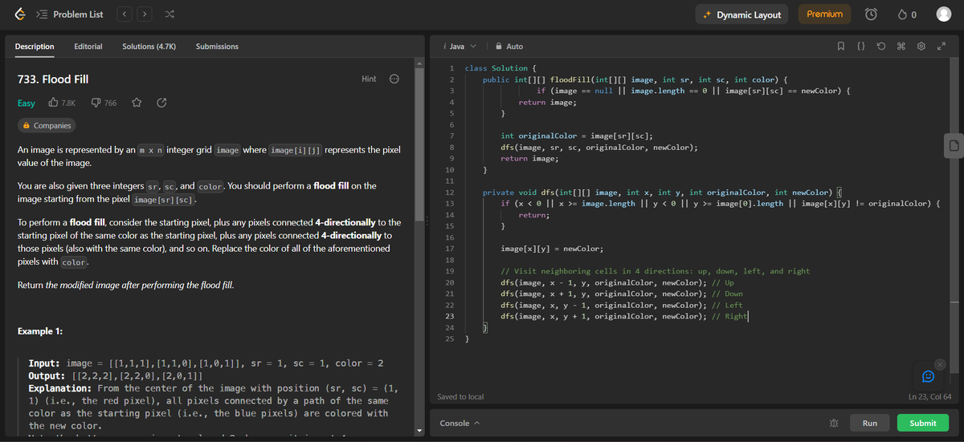Viewport: 964px width, 442px height.
Task: Click the Auto lock mode indicator
Action: click(x=509, y=47)
